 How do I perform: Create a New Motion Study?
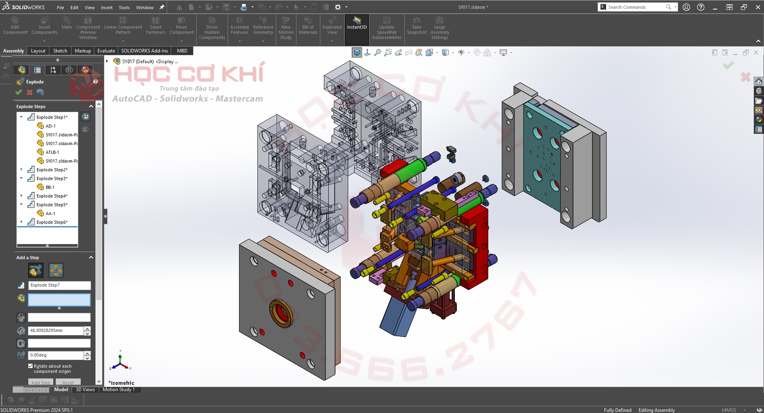(286, 29)
